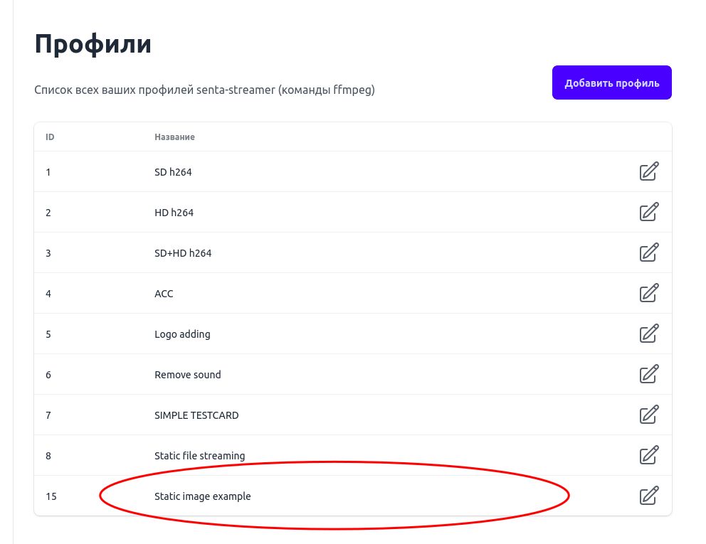The height and width of the screenshot is (544, 706).
Task: Click the Профили page heading
Action: point(93,43)
